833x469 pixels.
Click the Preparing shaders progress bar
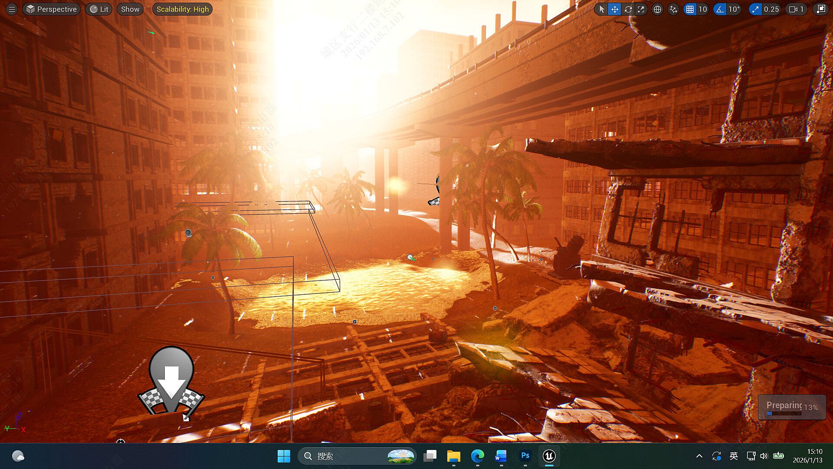[x=784, y=413]
